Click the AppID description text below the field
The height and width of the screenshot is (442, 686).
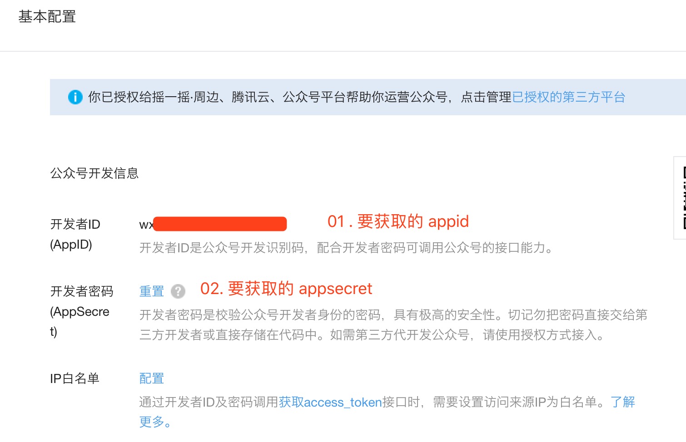click(x=345, y=248)
